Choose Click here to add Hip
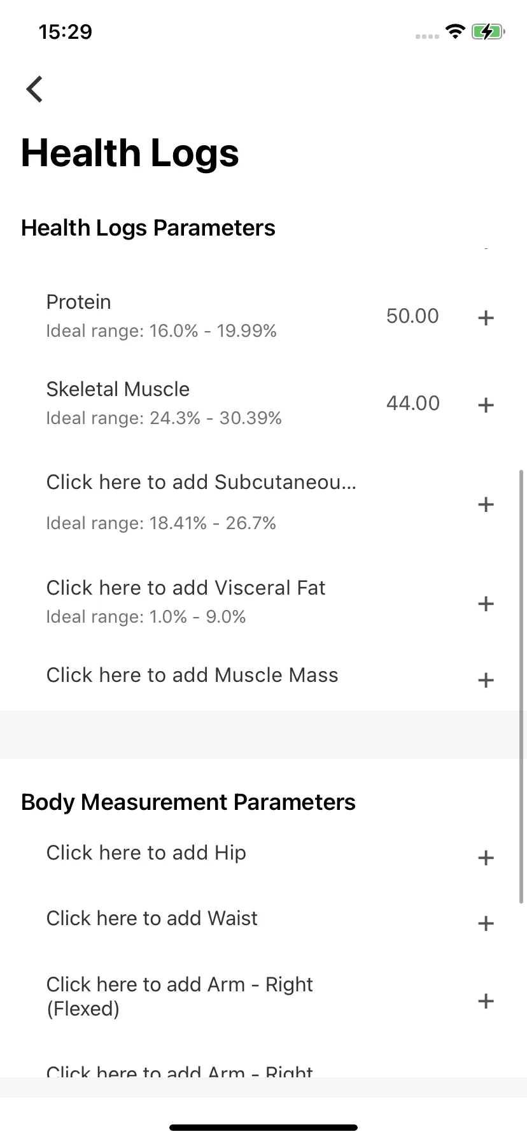 146,853
